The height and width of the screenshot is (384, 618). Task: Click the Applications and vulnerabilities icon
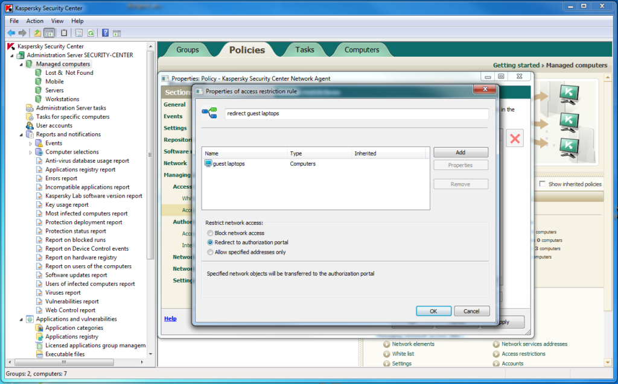30,319
